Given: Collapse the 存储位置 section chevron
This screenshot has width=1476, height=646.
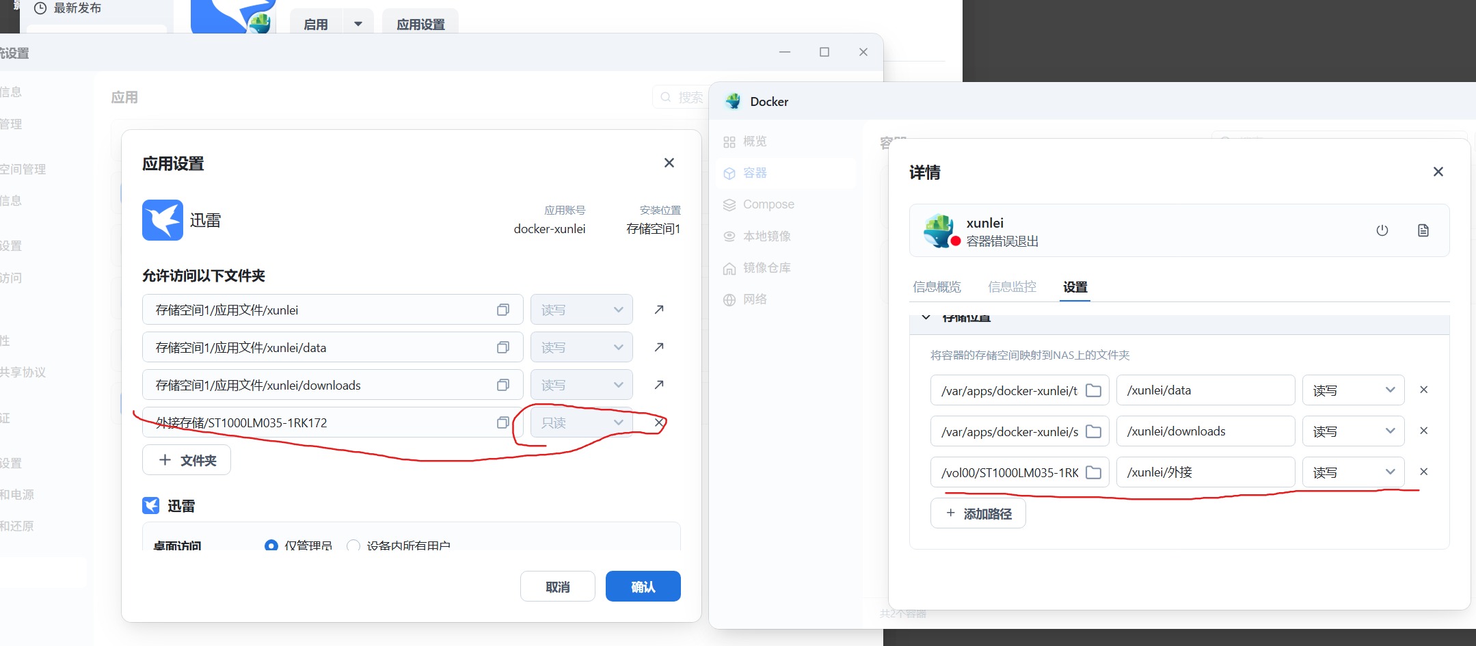Looking at the screenshot, I should [x=926, y=318].
